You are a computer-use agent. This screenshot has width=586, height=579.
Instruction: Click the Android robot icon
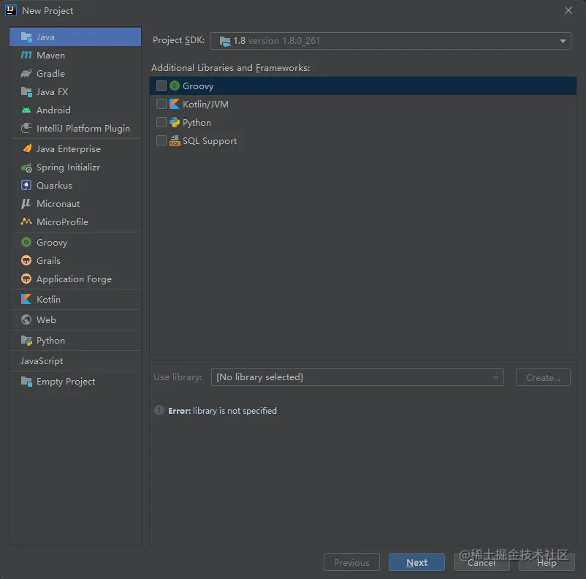click(x=26, y=110)
